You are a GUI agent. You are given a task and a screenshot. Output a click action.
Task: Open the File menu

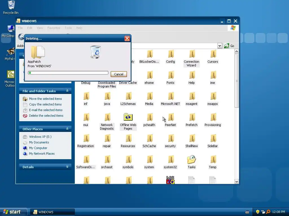coord(20,28)
